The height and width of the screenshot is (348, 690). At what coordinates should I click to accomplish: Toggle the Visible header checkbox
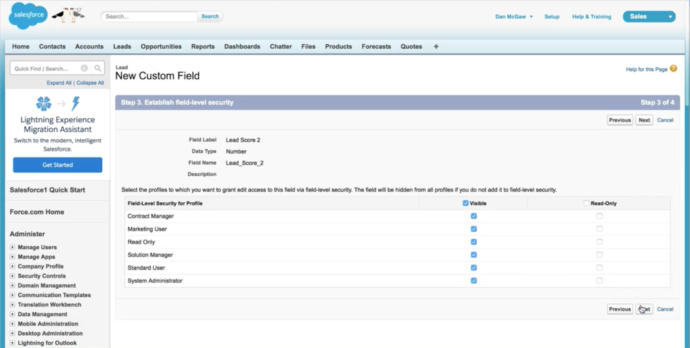coord(466,203)
